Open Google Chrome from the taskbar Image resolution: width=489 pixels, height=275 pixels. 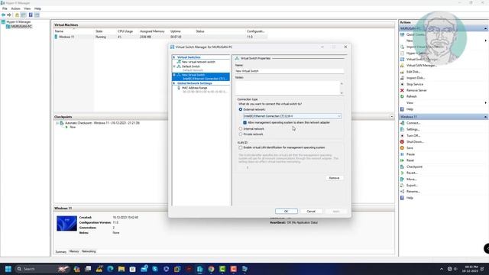(x=211, y=269)
